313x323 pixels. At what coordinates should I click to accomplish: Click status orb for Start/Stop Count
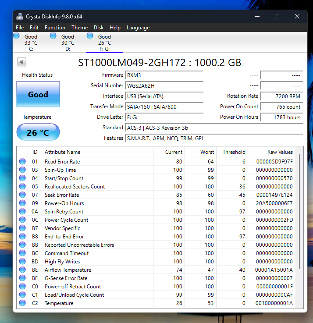[22, 178]
